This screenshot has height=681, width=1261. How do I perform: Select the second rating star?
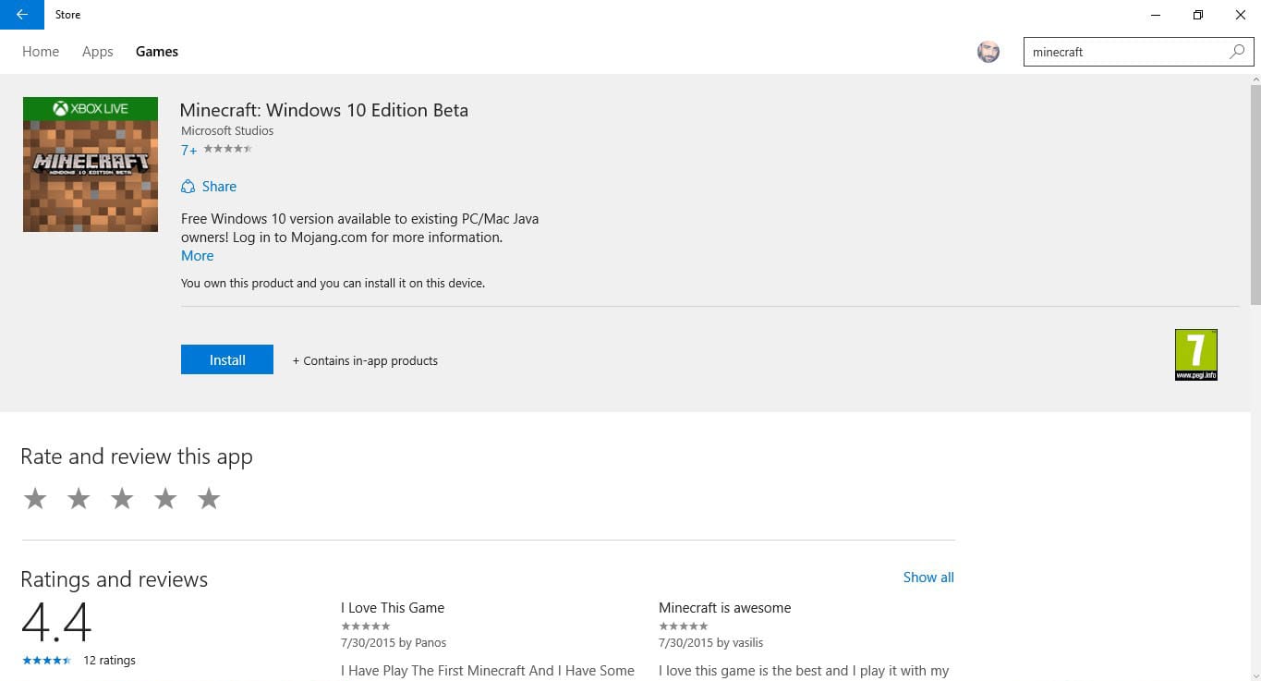(x=79, y=499)
